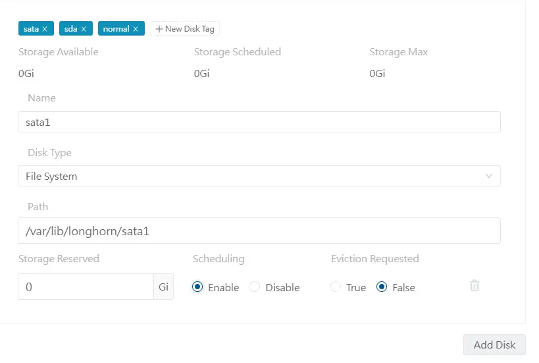
Task: Click the sda tag label
Action: click(x=70, y=29)
